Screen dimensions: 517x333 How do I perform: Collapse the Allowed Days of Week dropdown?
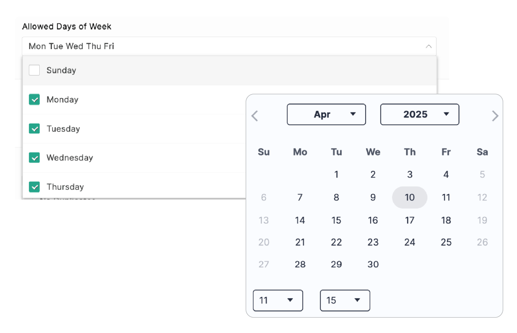pyautogui.click(x=428, y=46)
